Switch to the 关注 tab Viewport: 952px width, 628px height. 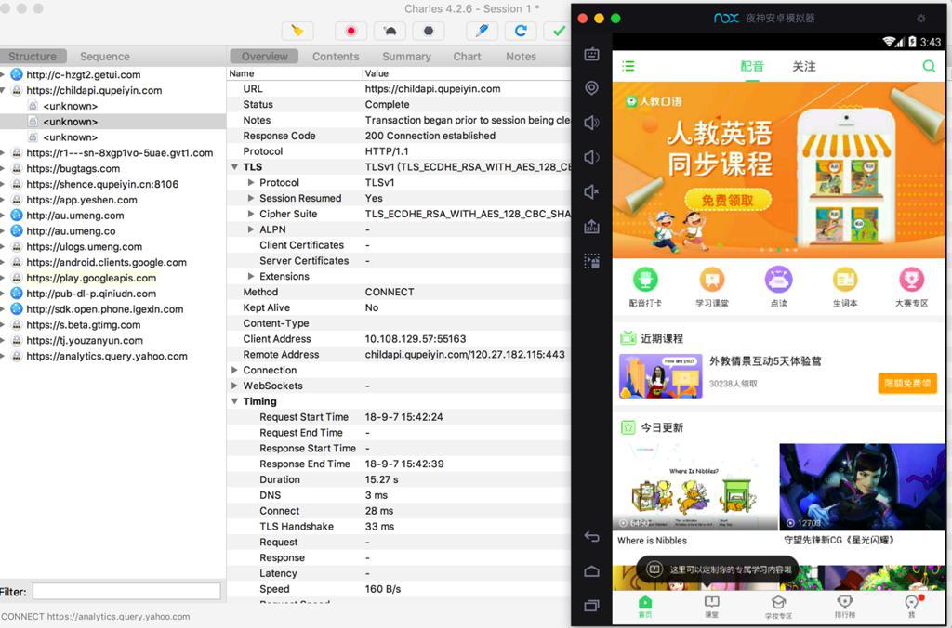click(804, 66)
